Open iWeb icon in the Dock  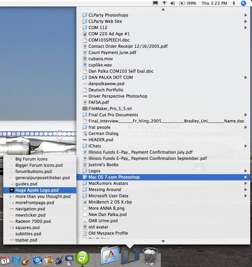tap(48, 260)
